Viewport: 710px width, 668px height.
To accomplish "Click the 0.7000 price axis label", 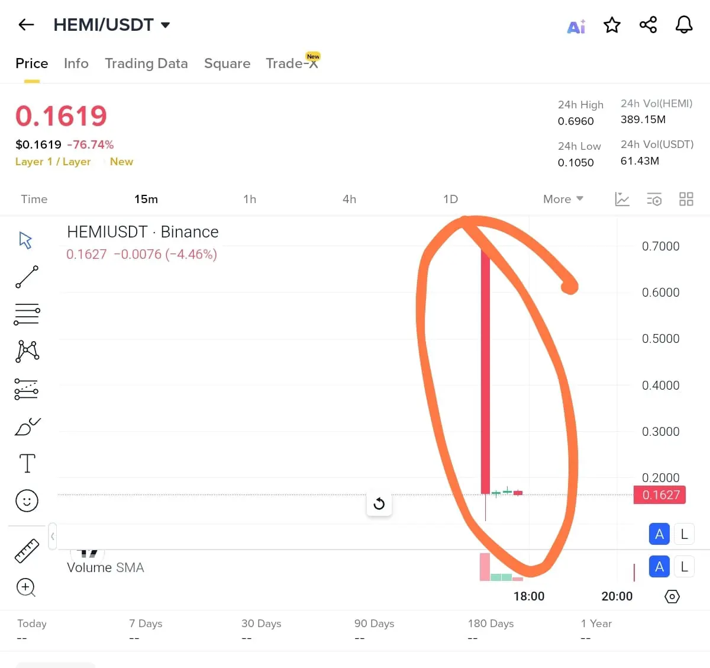I will pos(660,246).
